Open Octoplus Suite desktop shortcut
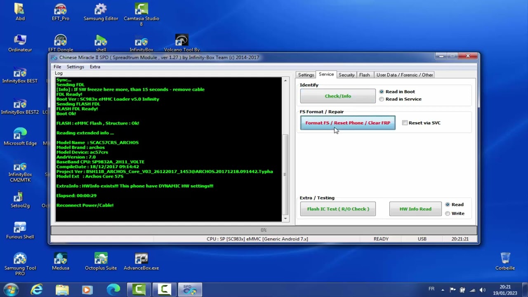 101,262
